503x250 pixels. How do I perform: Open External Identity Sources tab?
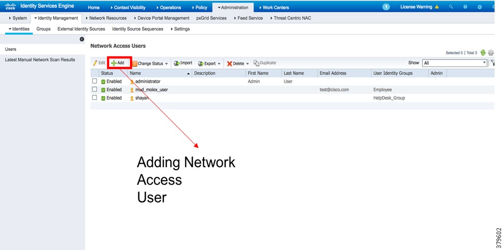81,29
